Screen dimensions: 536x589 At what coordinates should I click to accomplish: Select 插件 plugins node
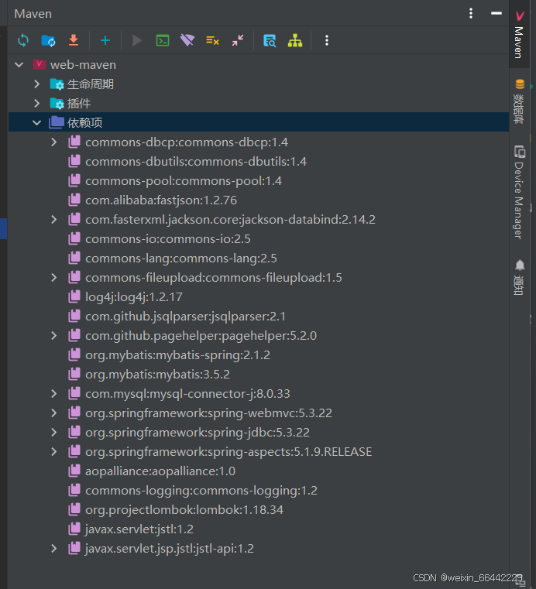pyautogui.click(x=258, y=103)
